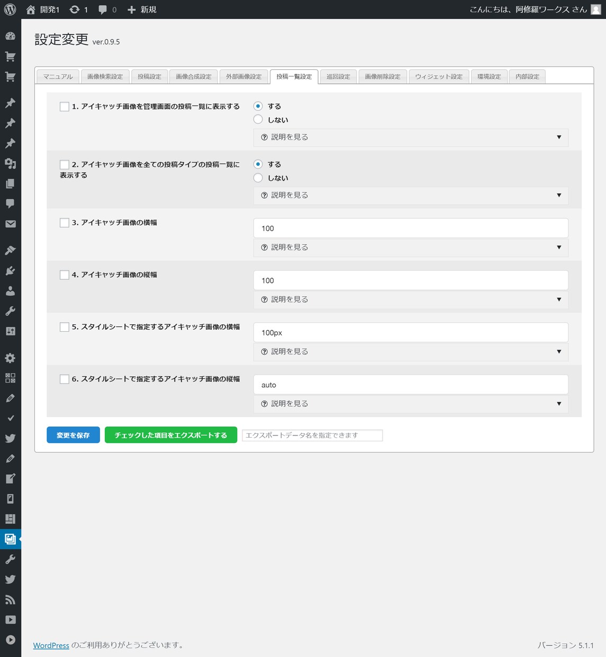Viewport: 606px width, 657px height.
Task: Switch to the 環境設定 tab
Action: [489, 77]
